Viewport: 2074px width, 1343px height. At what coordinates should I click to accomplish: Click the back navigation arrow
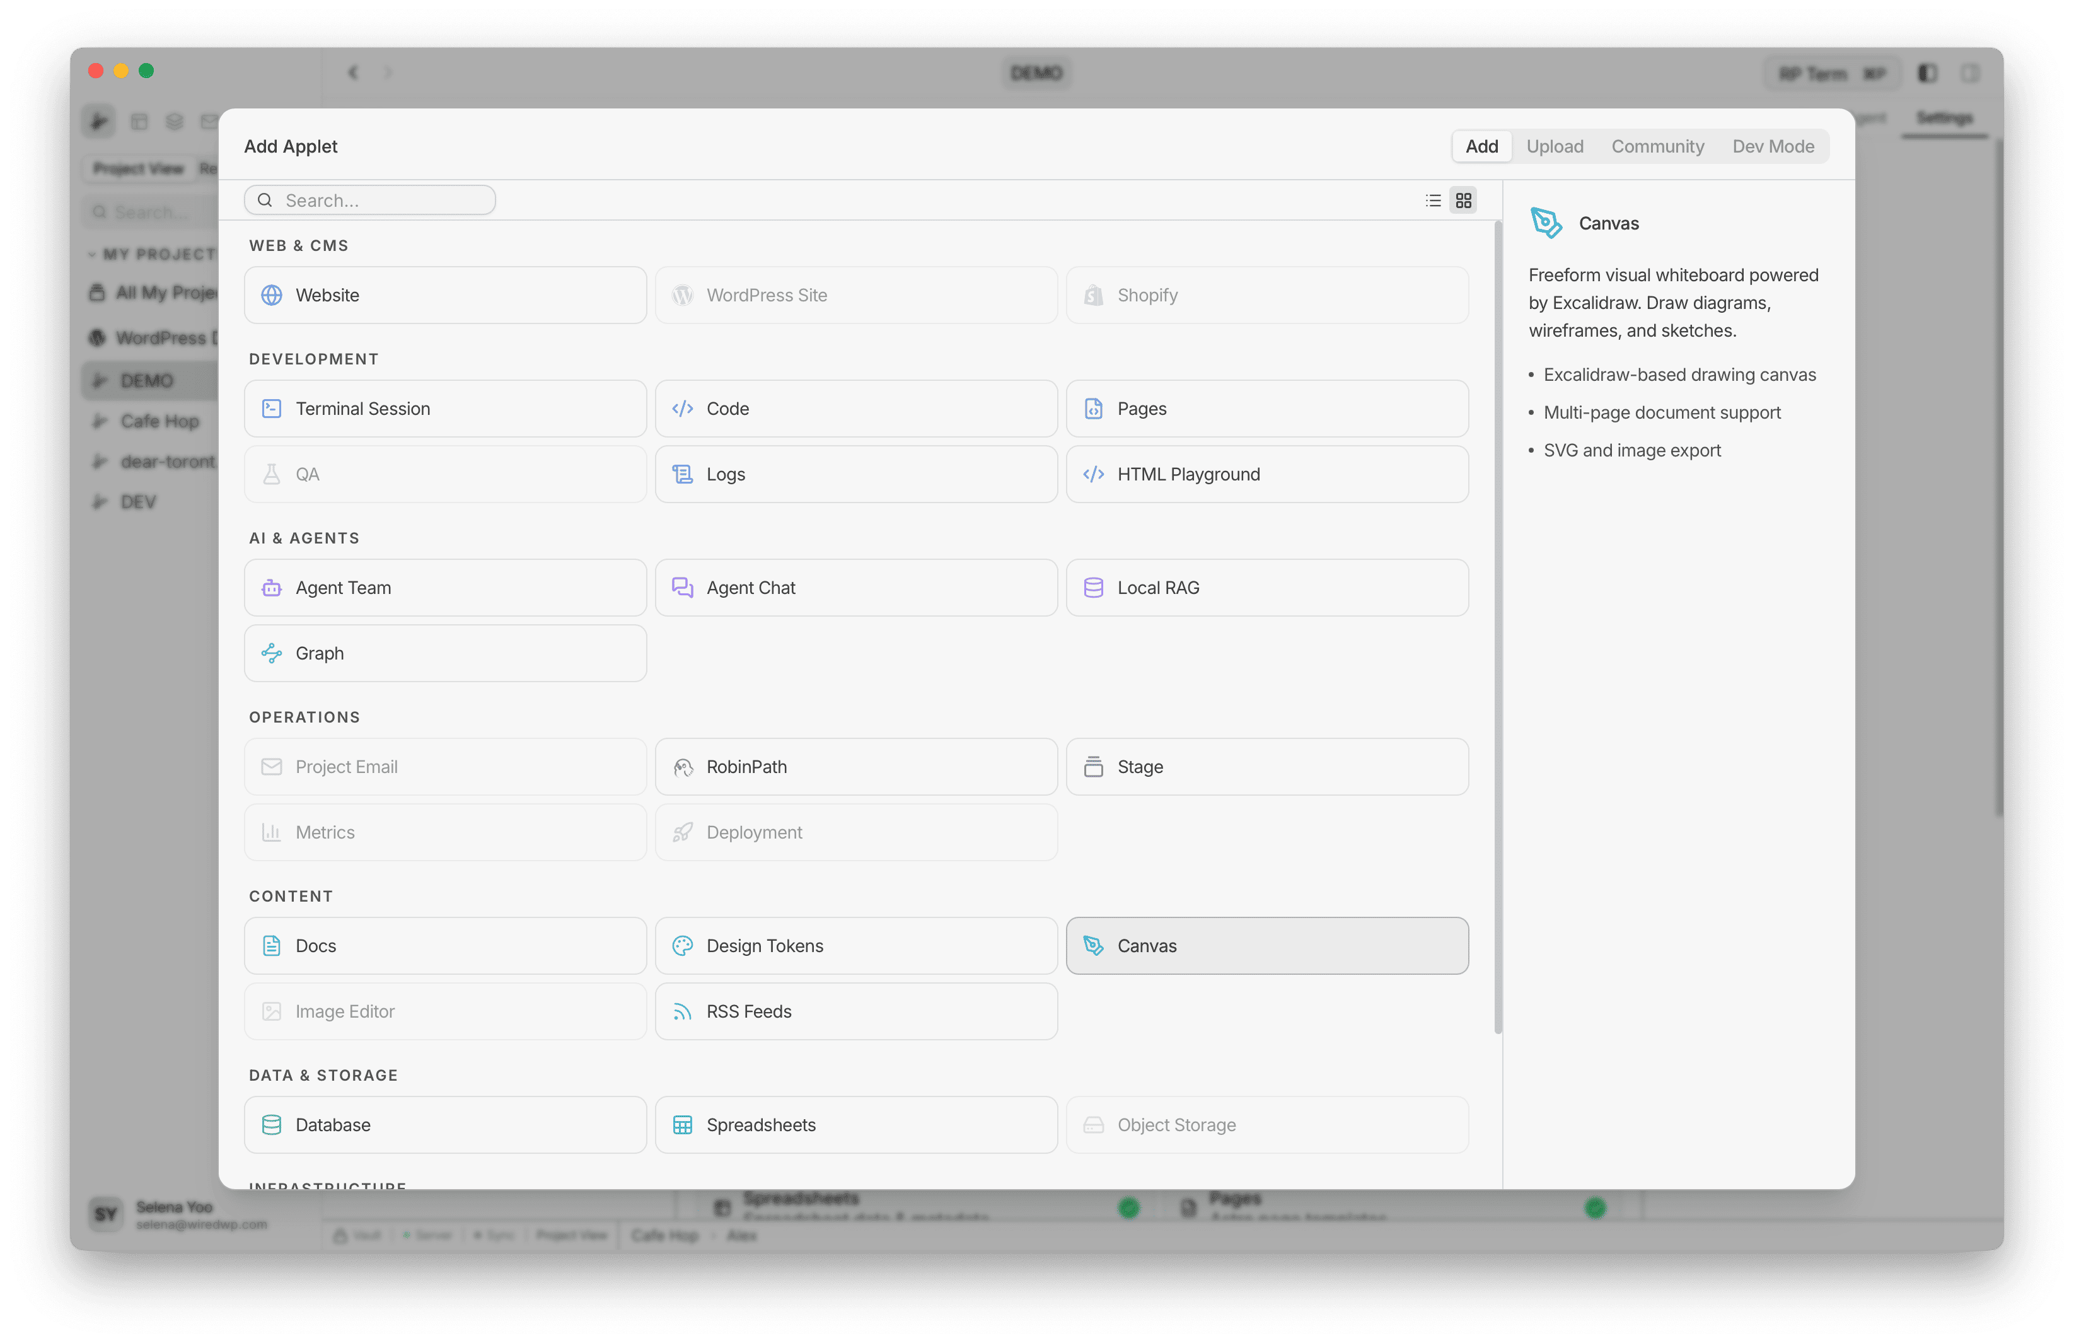pyautogui.click(x=353, y=73)
